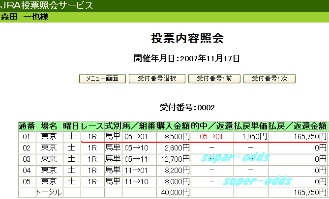
Task: Open the メニュー画面 button
Action: coord(102,78)
